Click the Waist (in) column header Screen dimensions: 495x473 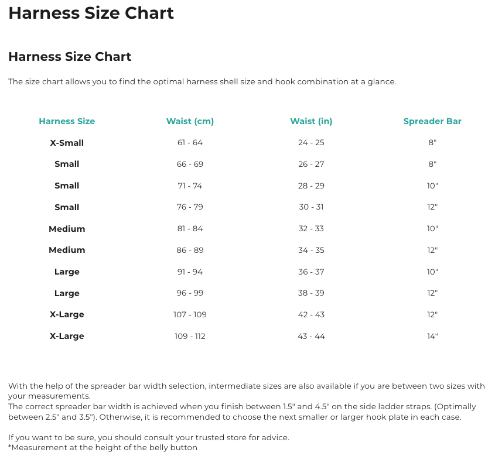pos(311,121)
